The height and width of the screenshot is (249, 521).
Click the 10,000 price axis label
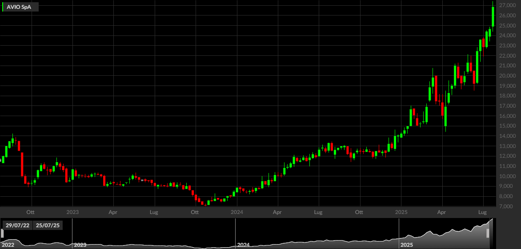[x=507, y=176]
